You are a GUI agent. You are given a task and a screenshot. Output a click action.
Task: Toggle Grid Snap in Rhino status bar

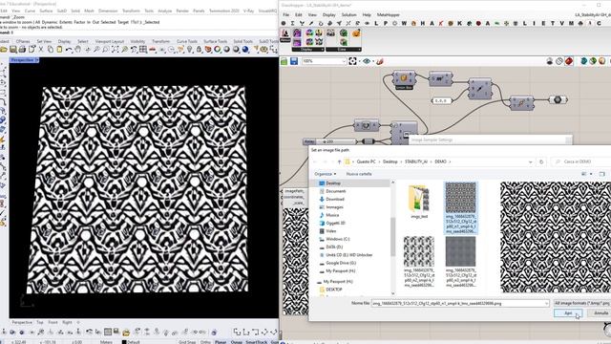tap(187, 342)
